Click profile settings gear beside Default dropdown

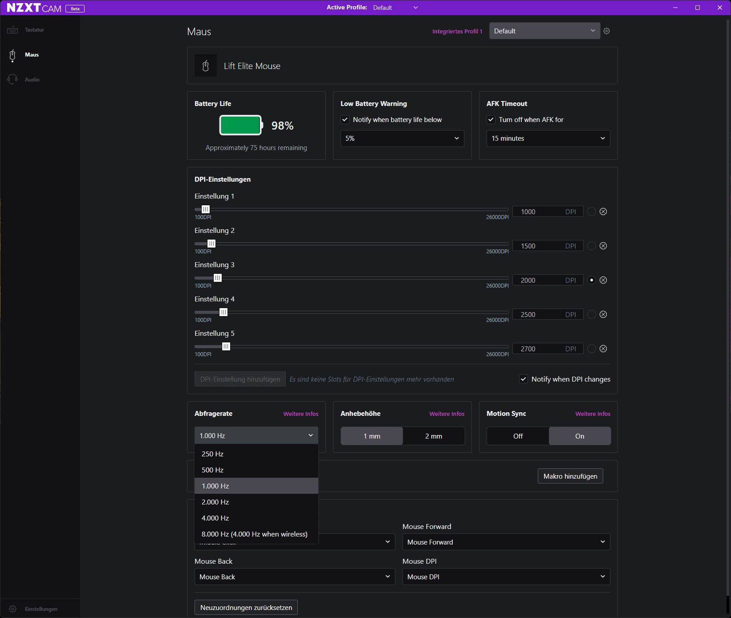(x=606, y=31)
